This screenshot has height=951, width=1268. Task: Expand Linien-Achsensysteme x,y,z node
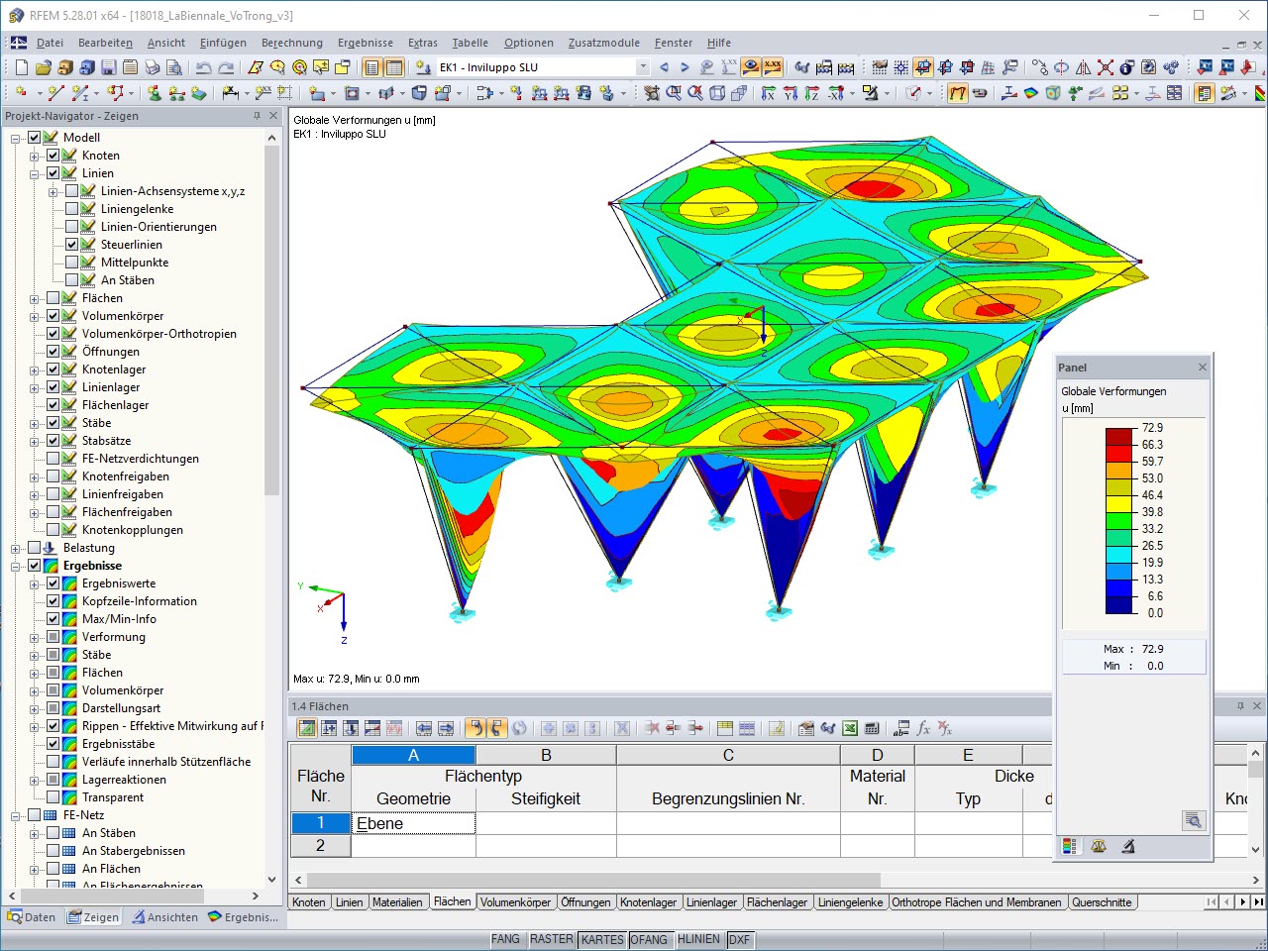[53, 191]
